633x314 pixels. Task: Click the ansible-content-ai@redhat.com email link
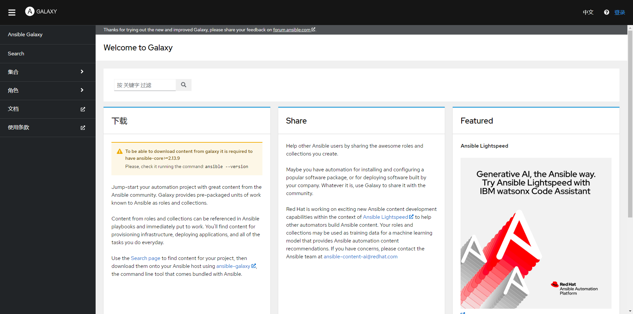click(361, 256)
